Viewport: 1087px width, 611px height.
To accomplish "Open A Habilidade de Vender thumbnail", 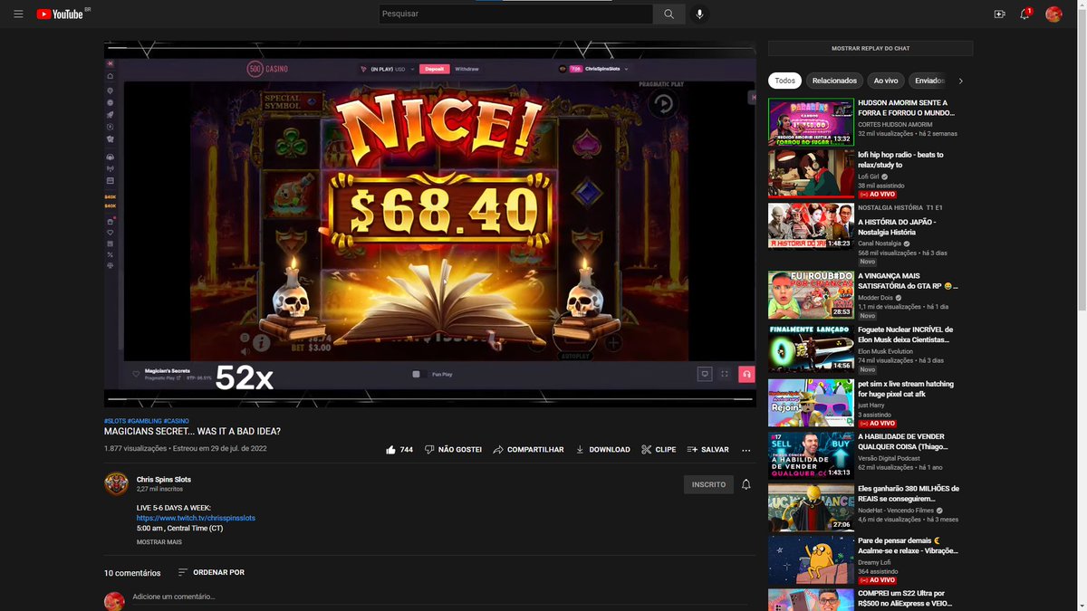I will 811,455.
